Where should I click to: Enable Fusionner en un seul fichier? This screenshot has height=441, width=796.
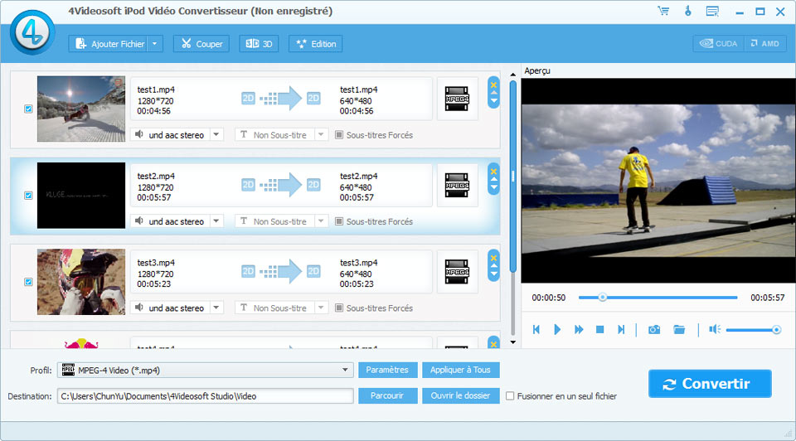(x=510, y=396)
